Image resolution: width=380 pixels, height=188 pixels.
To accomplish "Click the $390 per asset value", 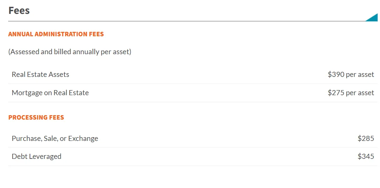I will [x=351, y=75].
